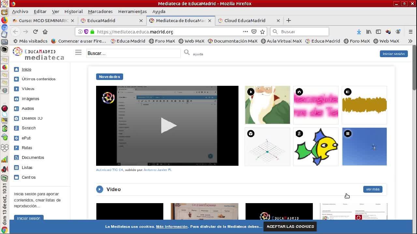
Task: Open the Actividad TIC 04 video link
Action: tap(109, 170)
